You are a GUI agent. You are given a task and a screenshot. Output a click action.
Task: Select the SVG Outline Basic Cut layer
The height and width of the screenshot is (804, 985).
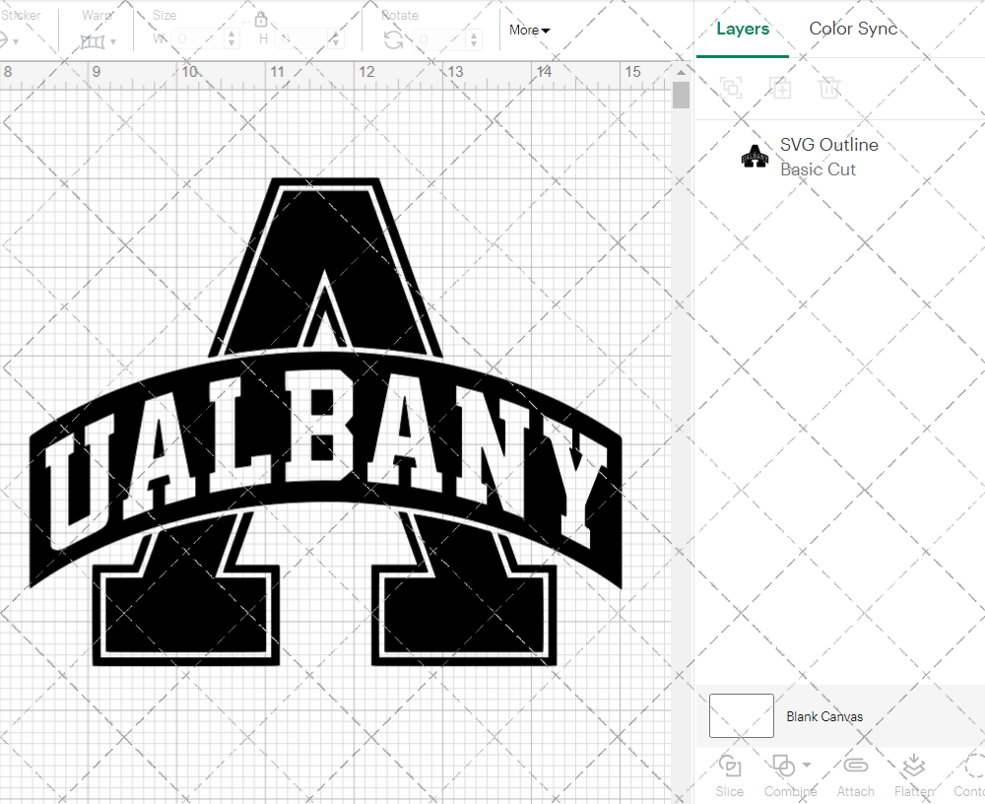828,156
